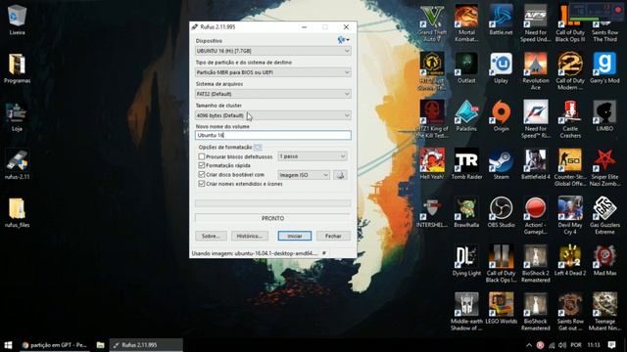Launch the Mortal Kombat shortcut
The image size is (627, 352).
(466, 23)
